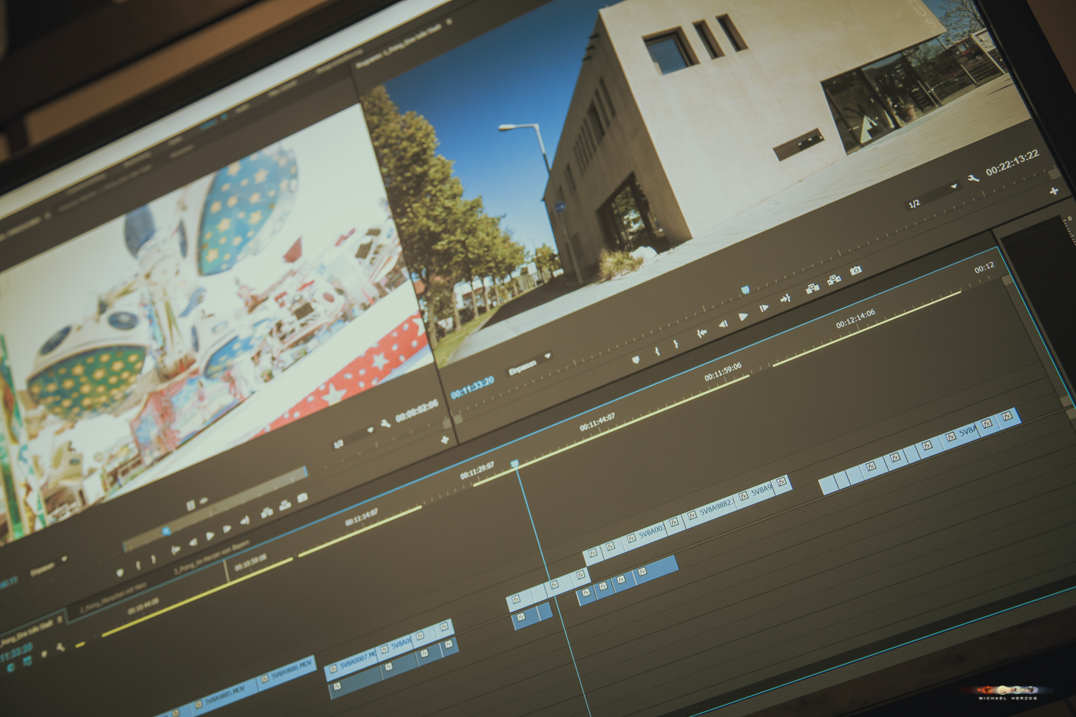Click Program duration text 00:22:13:22
The height and width of the screenshot is (717, 1076).
pyautogui.click(x=1012, y=163)
